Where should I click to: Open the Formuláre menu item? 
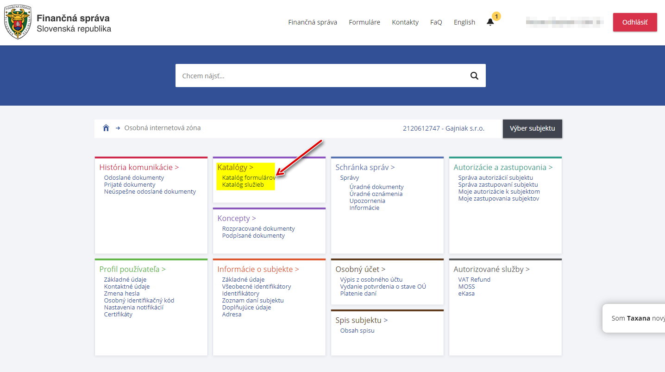(364, 22)
